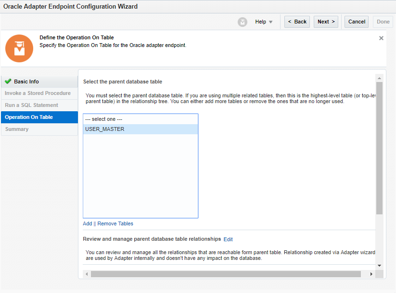Screen dimensions: 396x293
Task: Click the horizontal scrollbar right arrow
Action: pyautogui.click(x=371, y=274)
